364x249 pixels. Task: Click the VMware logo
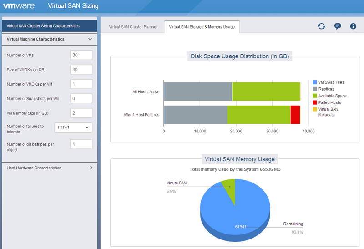(19, 6)
